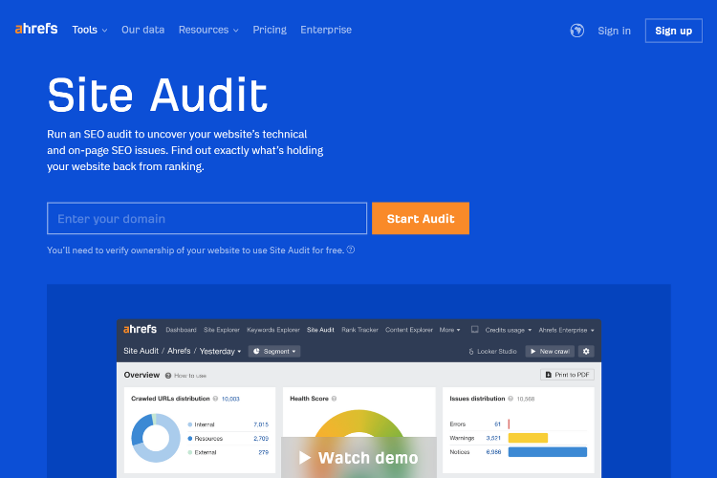Click the ahrefs logo in header

click(x=36, y=30)
